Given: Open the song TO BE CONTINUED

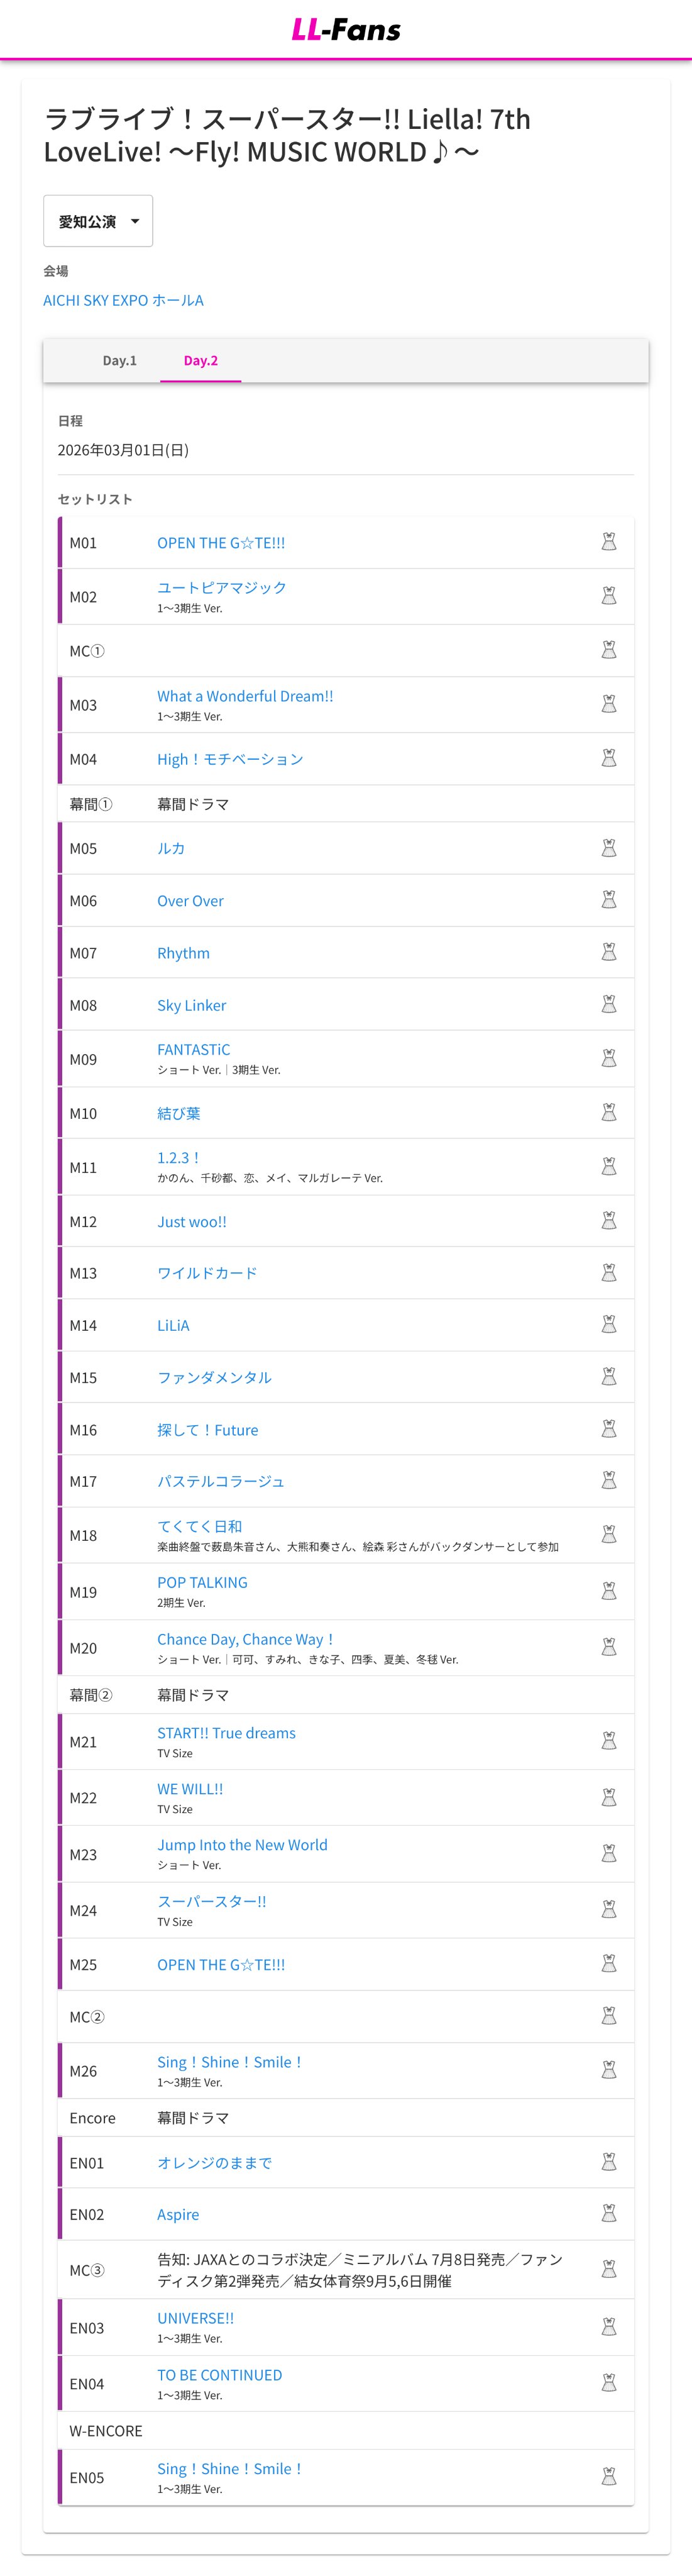Looking at the screenshot, I should tap(219, 2375).
